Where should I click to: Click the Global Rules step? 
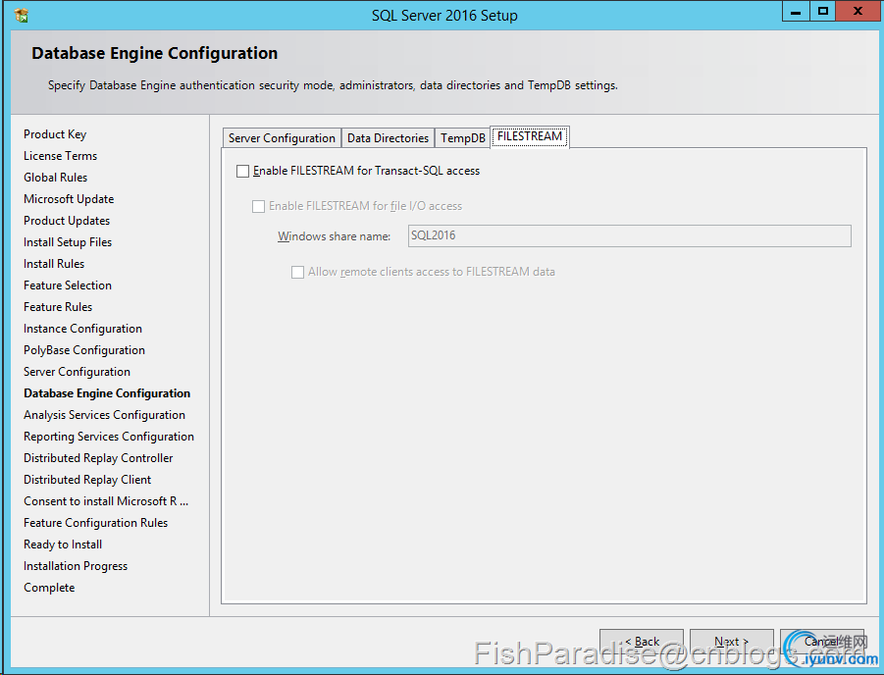(x=55, y=177)
